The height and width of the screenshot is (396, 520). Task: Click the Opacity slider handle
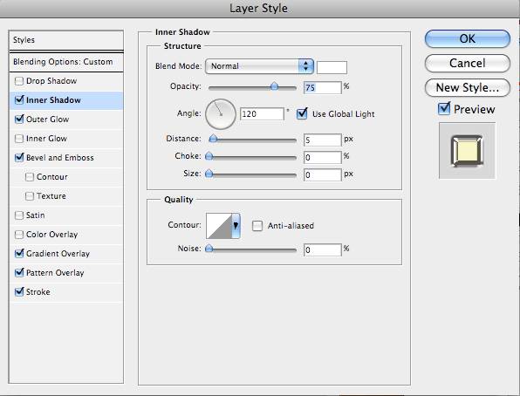[274, 86]
